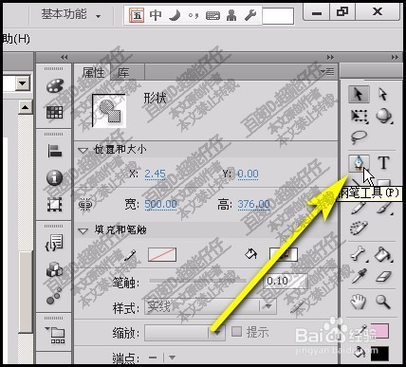Select the Zoom magnifier tool

point(383,302)
